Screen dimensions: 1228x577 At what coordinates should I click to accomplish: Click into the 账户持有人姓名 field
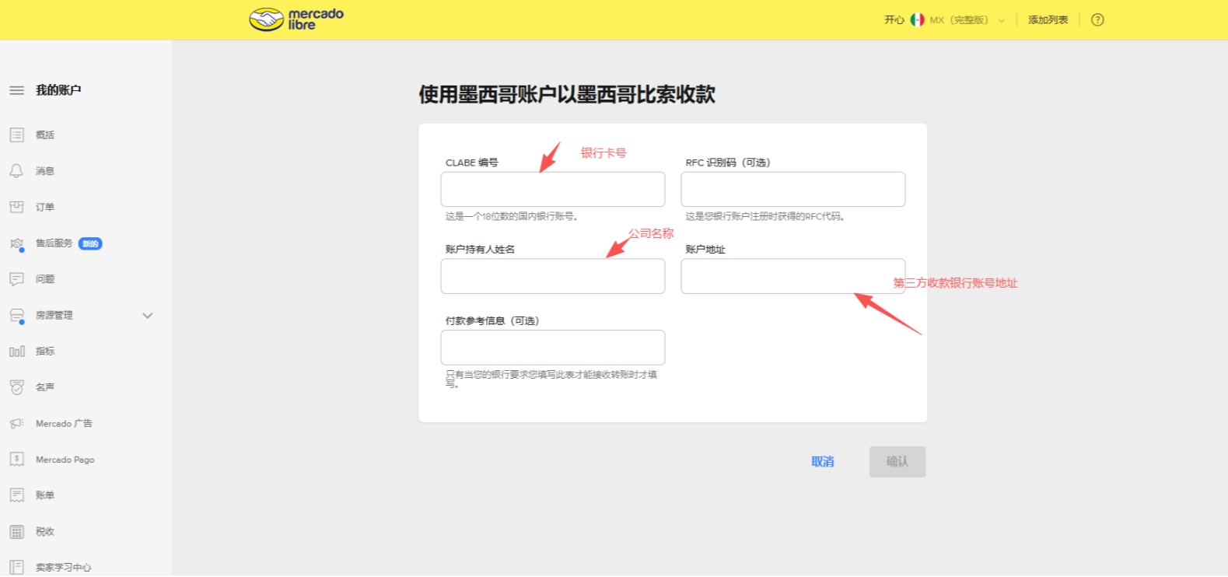click(552, 277)
